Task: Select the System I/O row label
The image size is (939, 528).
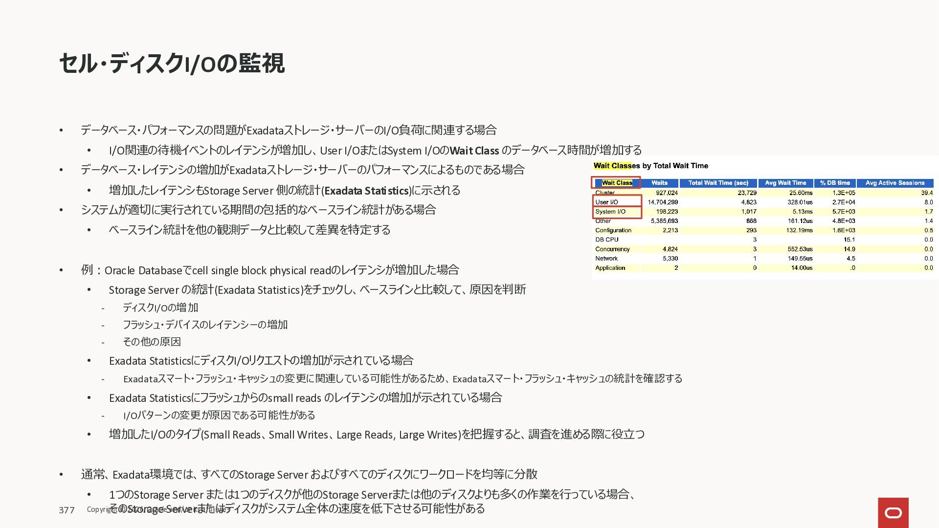Action: tap(610, 212)
